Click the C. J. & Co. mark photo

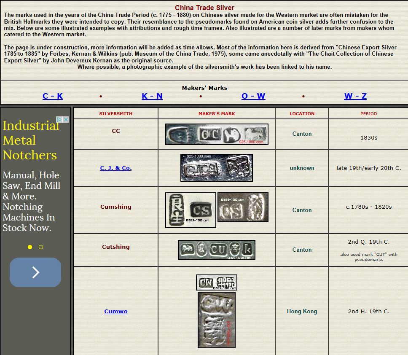217,168
